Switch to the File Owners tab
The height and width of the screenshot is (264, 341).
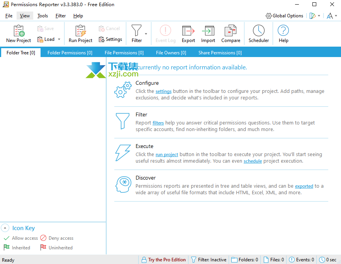click(171, 53)
